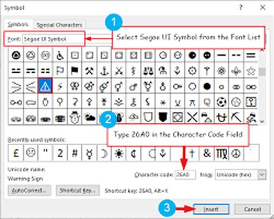Image resolution: width=274 pixels, height=219 pixels.
Task: Click the symbol grid scrollbar thumb
Action: (262, 71)
